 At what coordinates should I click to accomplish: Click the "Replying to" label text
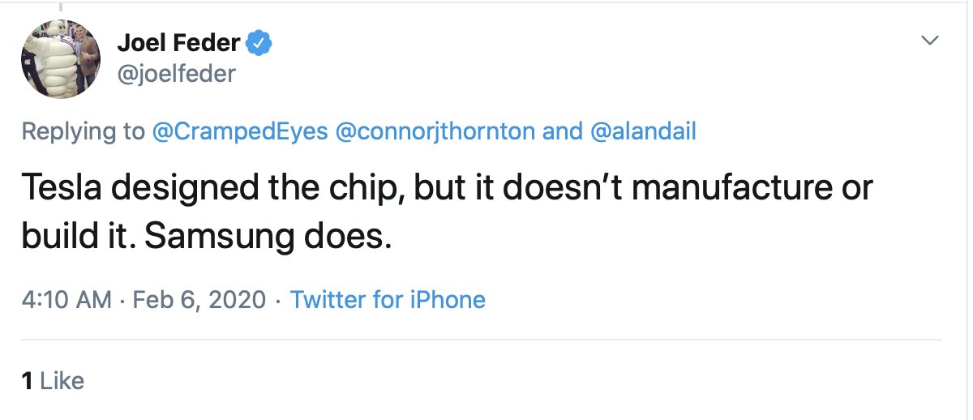click(x=84, y=131)
